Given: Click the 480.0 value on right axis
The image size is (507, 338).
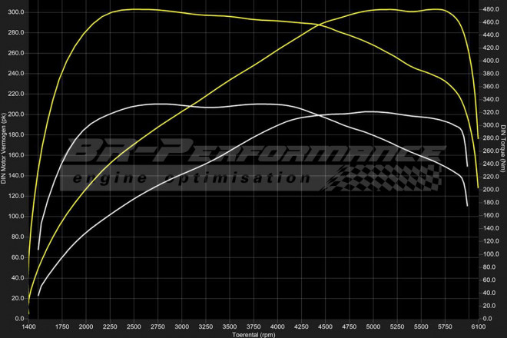Looking at the screenshot, I should pos(490,8).
